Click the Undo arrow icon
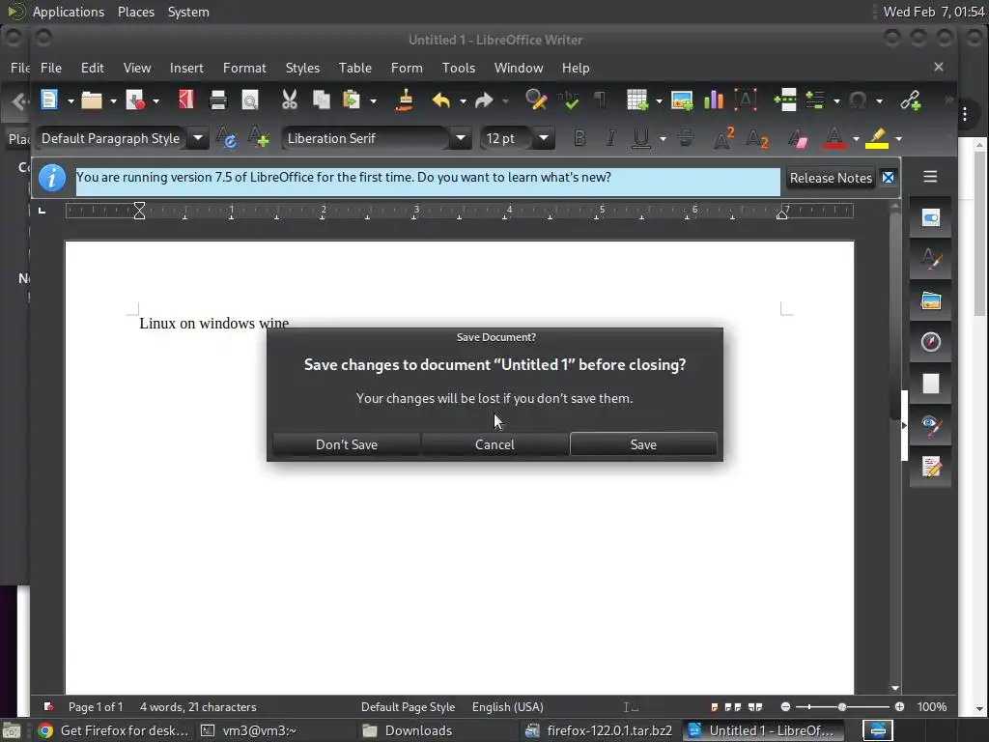 (x=440, y=100)
